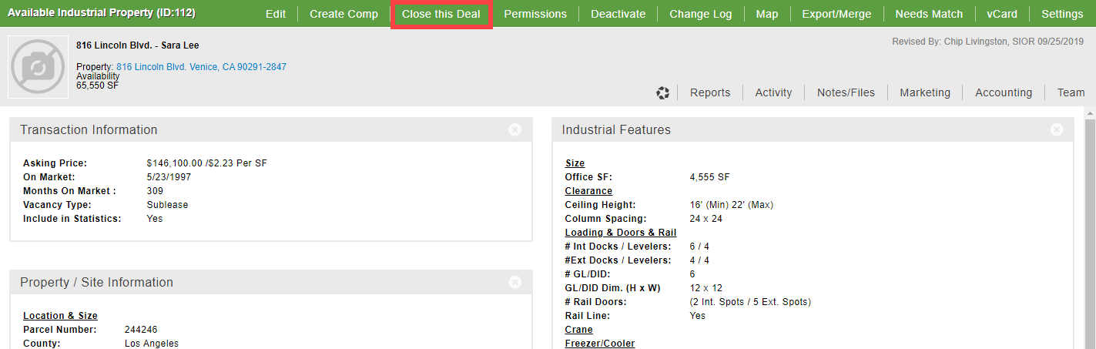The width and height of the screenshot is (1096, 349).
Task: Go to the Accounting tab
Action: point(1003,92)
